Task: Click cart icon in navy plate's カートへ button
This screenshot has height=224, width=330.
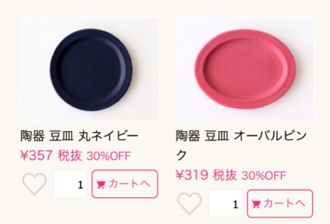Action: point(101,184)
